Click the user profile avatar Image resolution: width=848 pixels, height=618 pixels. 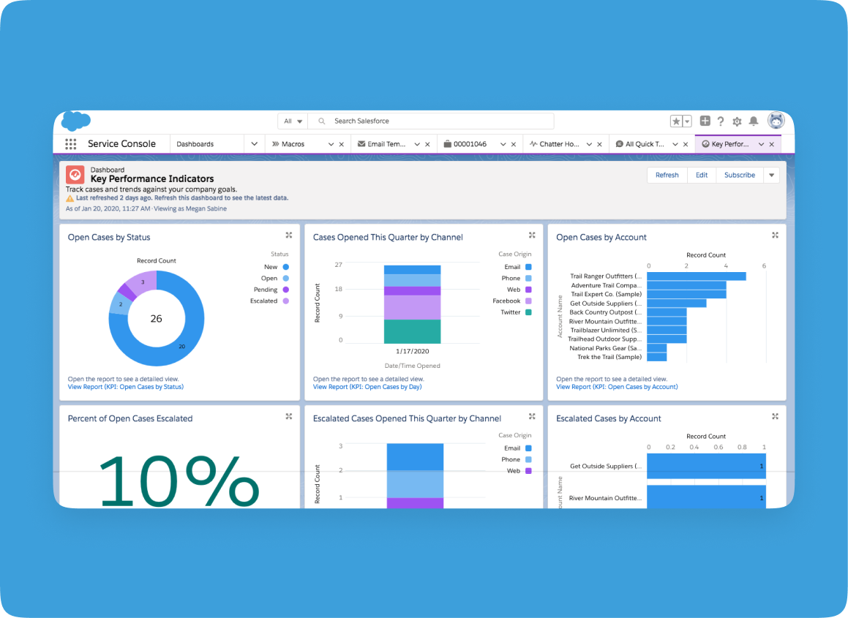(776, 121)
